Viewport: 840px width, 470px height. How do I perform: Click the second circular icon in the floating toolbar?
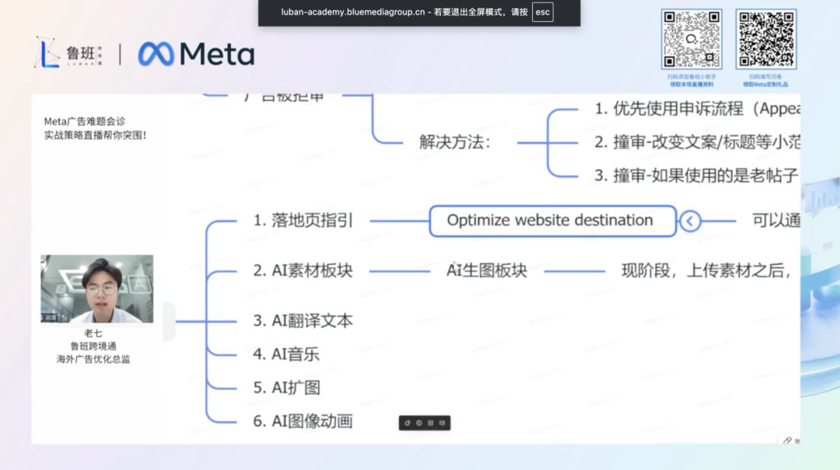418,423
